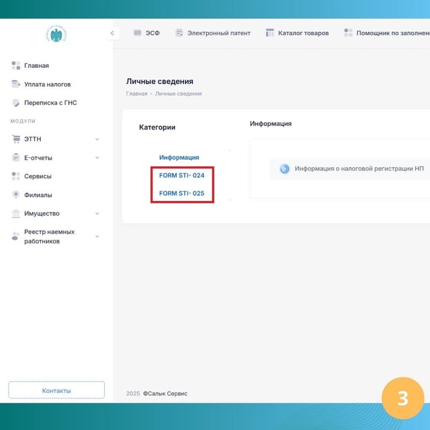Click the Переписка с ГНС icon

pos(16,103)
